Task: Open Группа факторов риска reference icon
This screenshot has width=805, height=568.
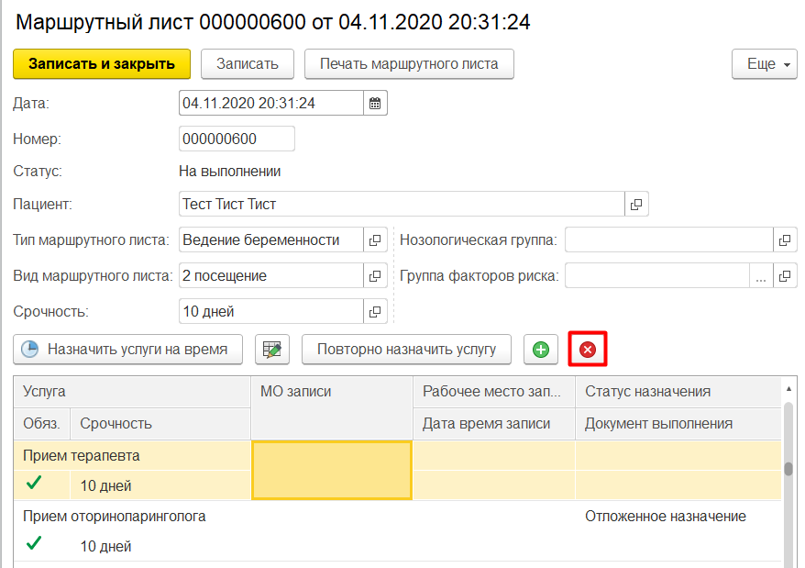Action: pyautogui.click(x=785, y=275)
